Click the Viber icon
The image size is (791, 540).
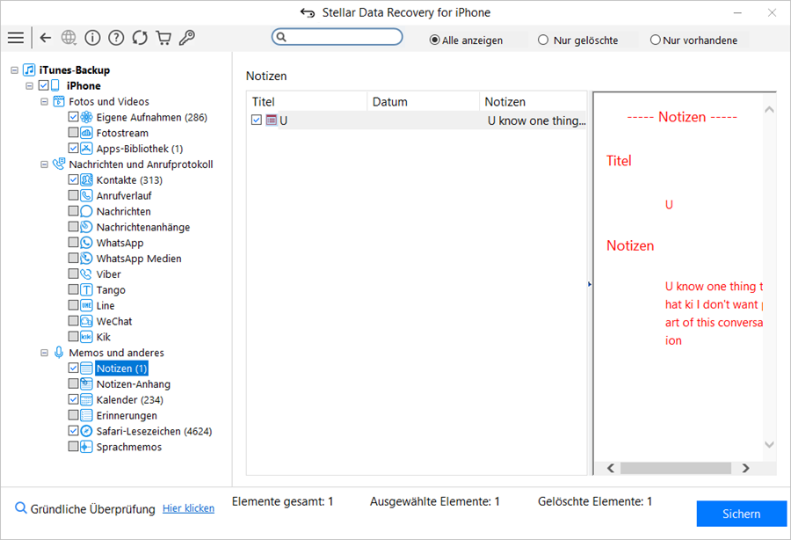pyautogui.click(x=87, y=274)
